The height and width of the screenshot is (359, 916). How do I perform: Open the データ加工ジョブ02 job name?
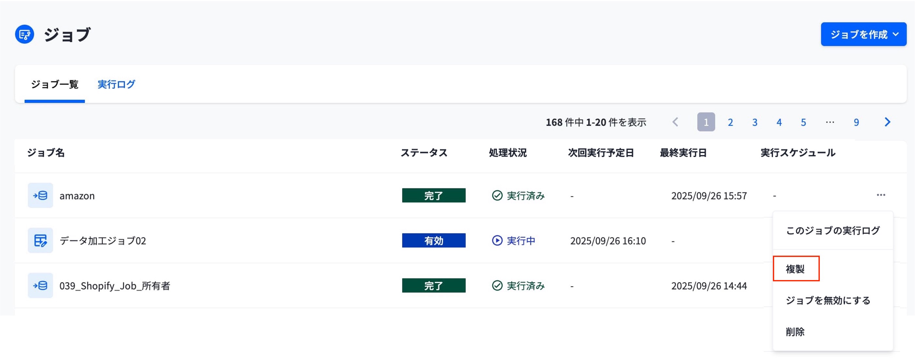102,241
